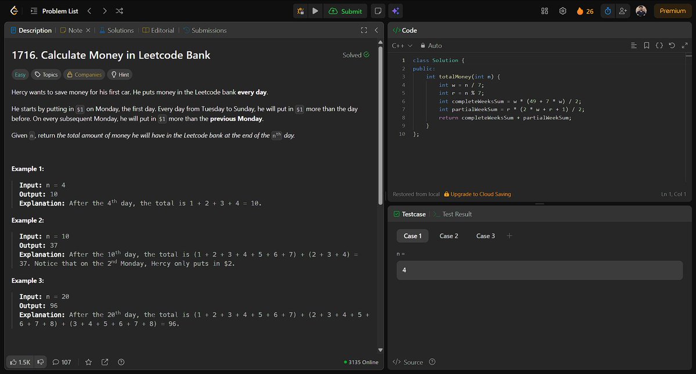Add a new testcase plus icon

coord(510,236)
